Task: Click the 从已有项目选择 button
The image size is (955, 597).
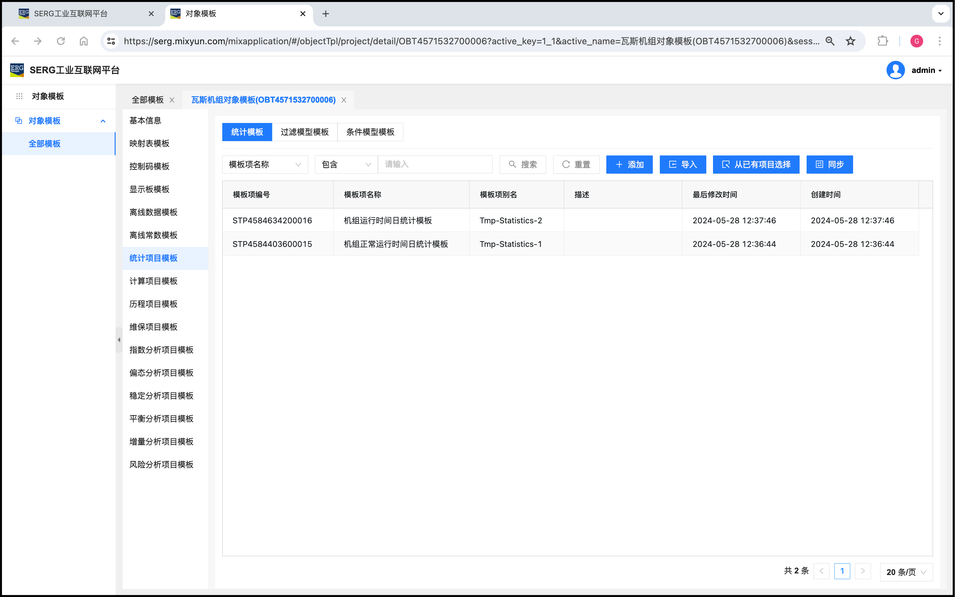Action: tap(756, 165)
